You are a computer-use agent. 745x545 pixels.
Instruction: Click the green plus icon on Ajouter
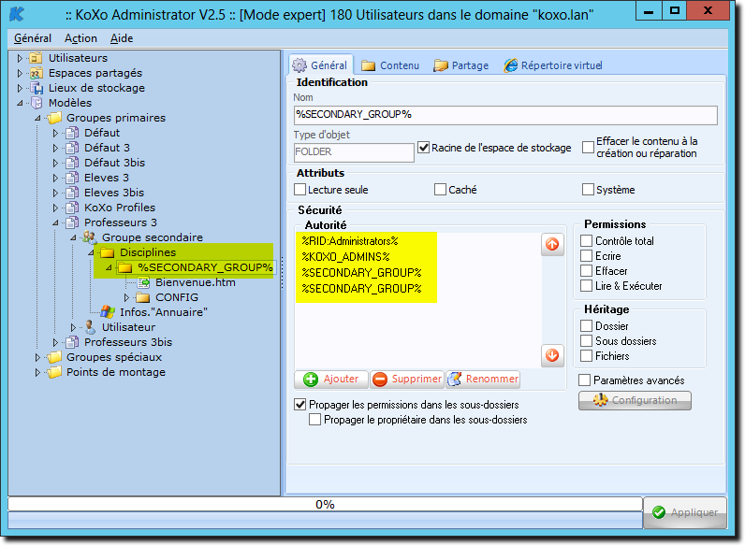coord(311,380)
